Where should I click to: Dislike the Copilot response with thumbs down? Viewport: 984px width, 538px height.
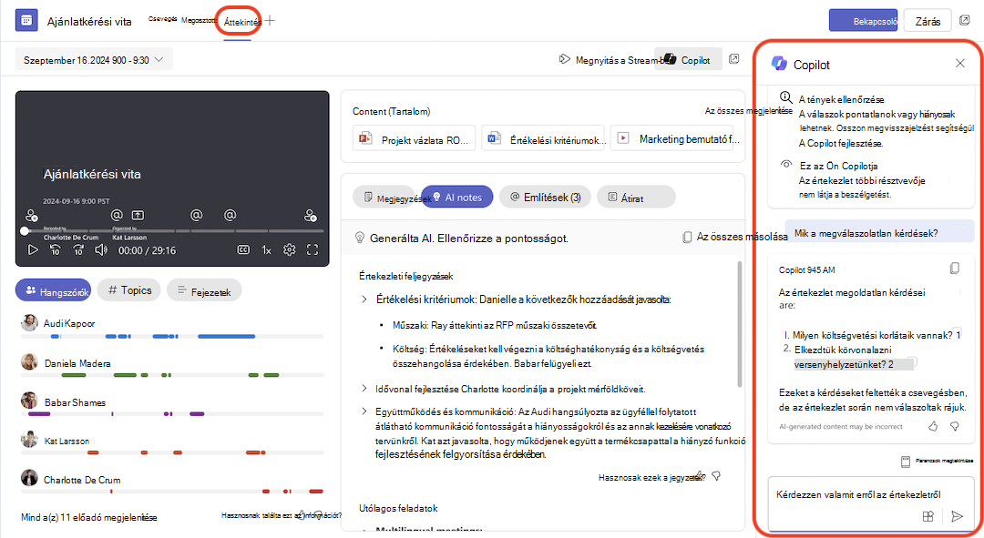[x=955, y=426]
